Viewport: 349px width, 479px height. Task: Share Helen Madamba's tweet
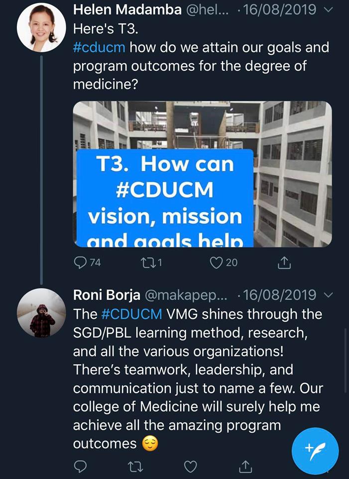(x=283, y=262)
